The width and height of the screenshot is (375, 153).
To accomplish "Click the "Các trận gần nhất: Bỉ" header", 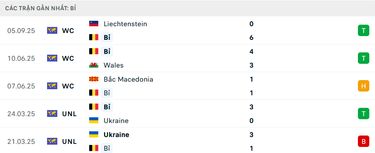I will coord(41,8).
